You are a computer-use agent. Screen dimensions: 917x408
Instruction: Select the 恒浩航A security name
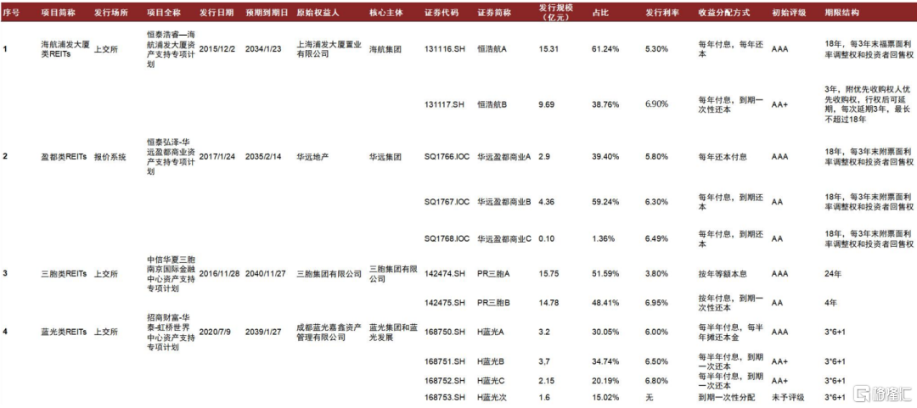(492, 49)
